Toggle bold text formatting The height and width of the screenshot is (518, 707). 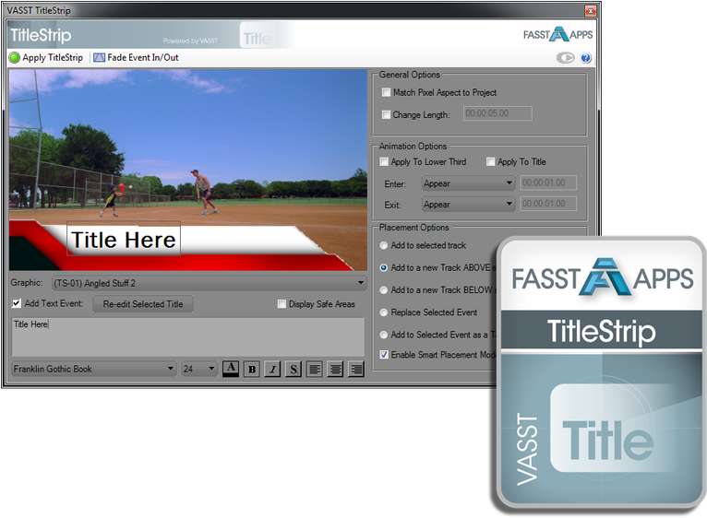tap(252, 369)
